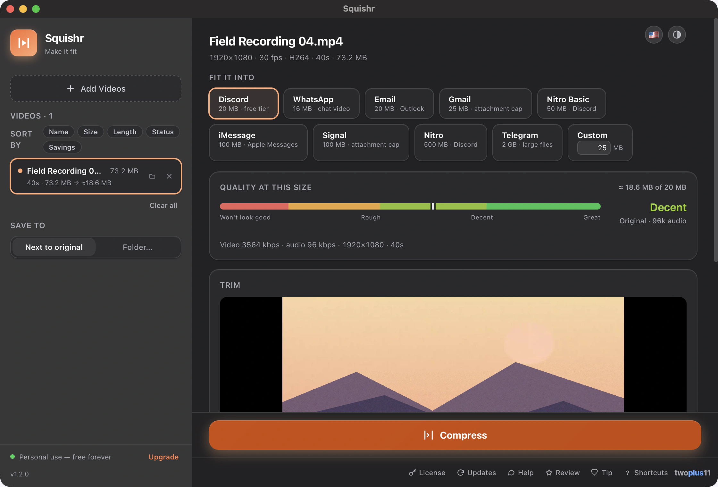The height and width of the screenshot is (487, 718).
Task: Choose a save Folder...
Action: pos(138,247)
